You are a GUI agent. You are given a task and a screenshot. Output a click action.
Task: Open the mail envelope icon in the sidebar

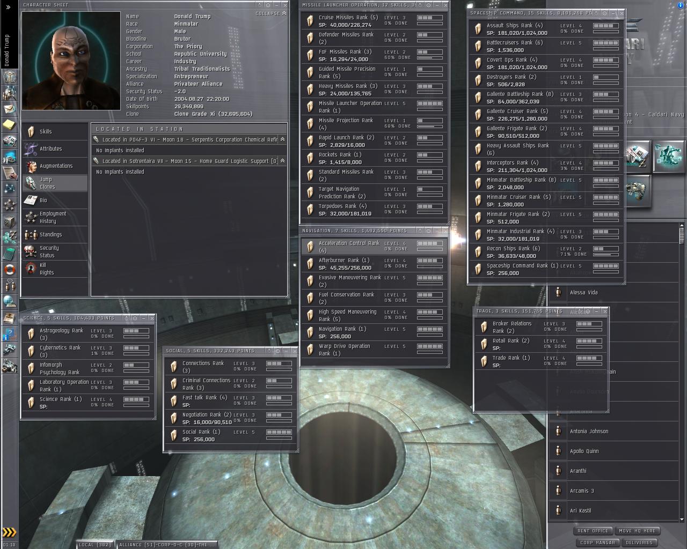point(9,109)
